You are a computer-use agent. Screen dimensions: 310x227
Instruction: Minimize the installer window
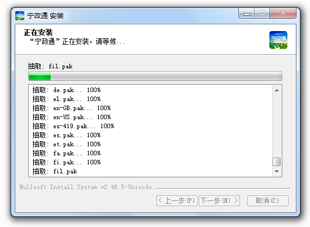click(x=247, y=14)
